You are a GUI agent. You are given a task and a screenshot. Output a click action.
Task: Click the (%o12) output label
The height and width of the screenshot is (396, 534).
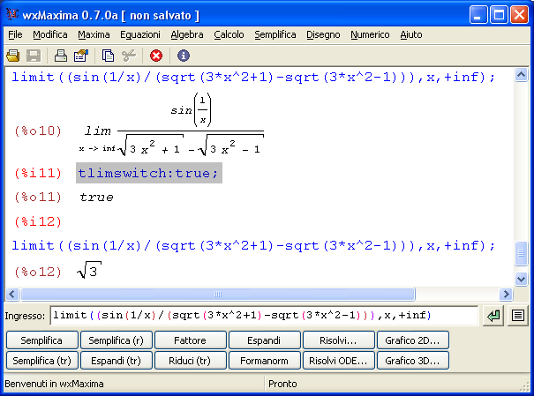click(38, 272)
